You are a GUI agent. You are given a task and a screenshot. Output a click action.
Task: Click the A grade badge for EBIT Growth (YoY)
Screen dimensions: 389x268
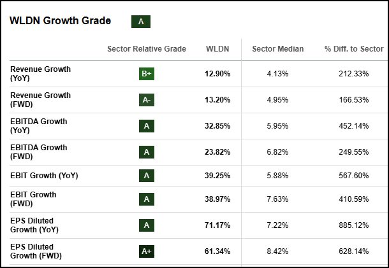[147, 176]
